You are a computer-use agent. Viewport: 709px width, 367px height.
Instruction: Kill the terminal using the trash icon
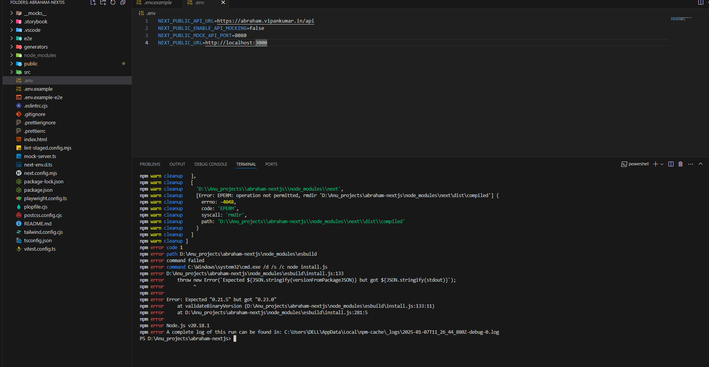[680, 164]
